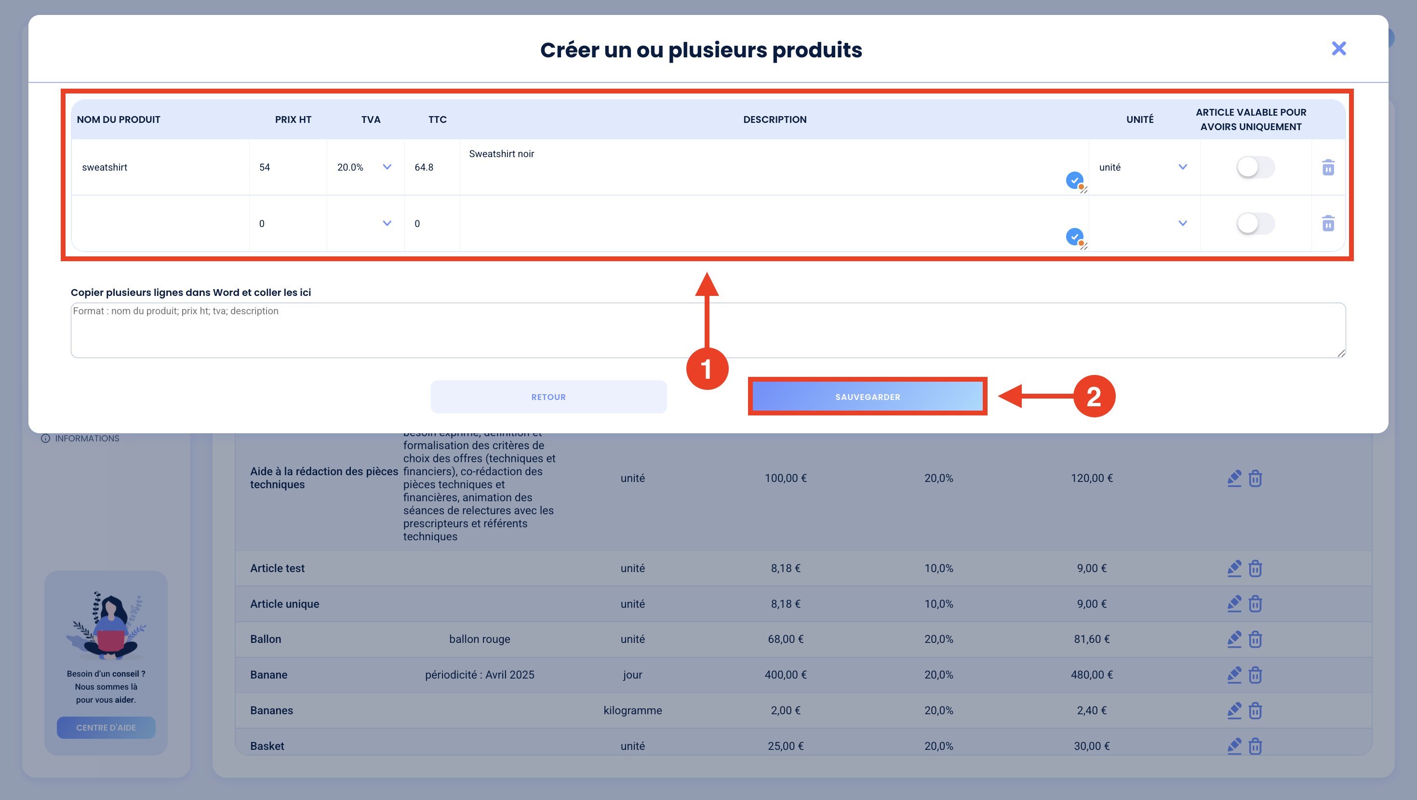The height and width of the screenshot is (800, 1417).
Task: Click the Sauvegarder button
Action: point(868,397)
